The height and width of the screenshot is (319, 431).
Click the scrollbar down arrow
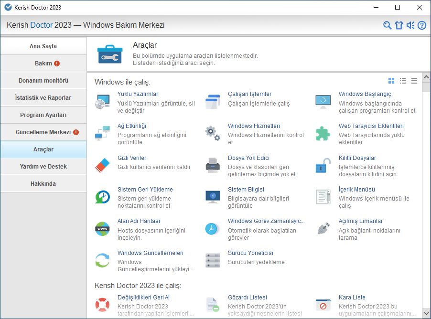426,313
